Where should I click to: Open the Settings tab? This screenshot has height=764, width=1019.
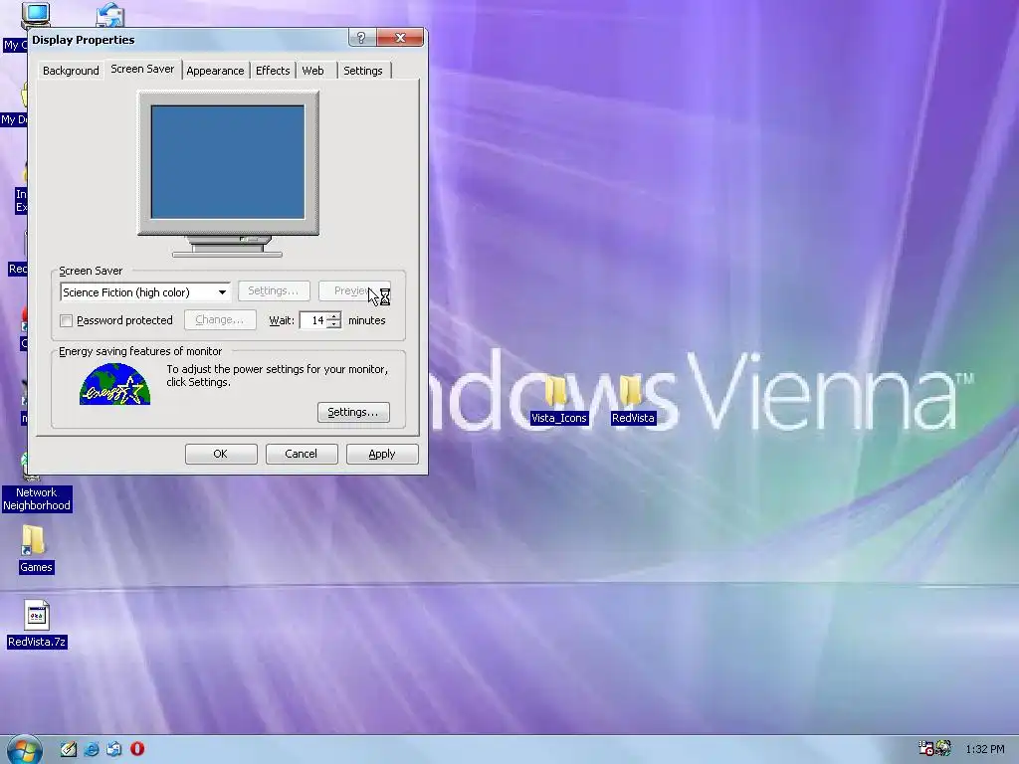[x=363, y=71]
